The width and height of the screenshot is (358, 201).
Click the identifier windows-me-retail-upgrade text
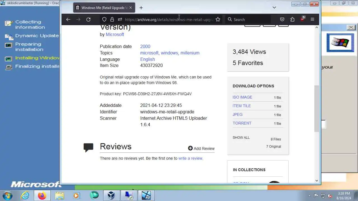click(167, 112)
